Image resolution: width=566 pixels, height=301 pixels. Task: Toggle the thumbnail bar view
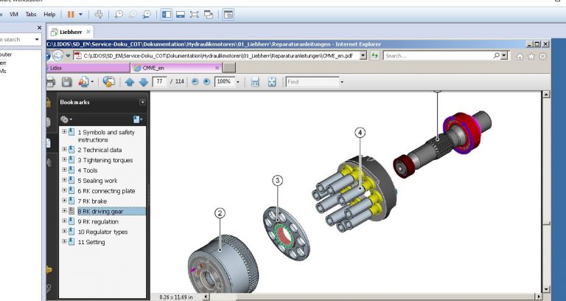click(181, 15)
